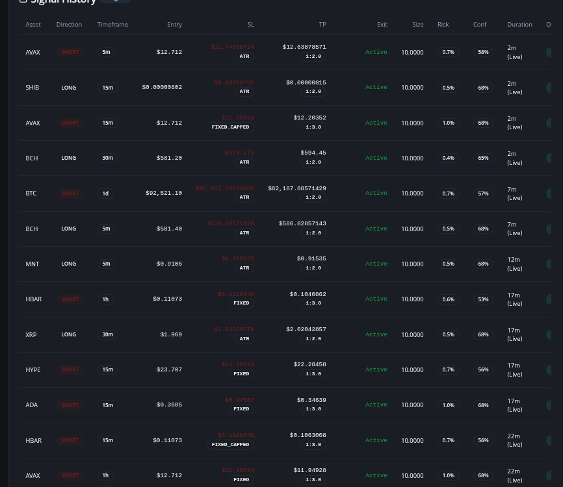Click the take profit value $0.34639

click(x=311, y=400)
